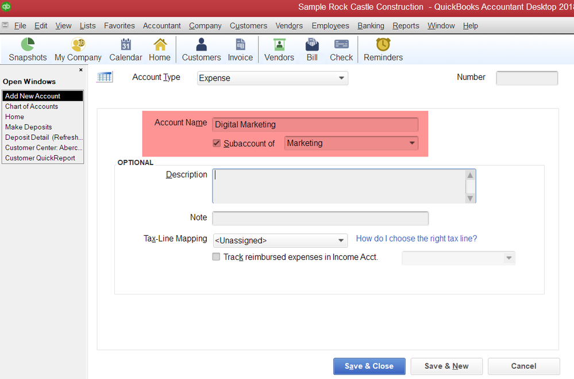Expand the Subaccount of Marketing dropdown
Viewport: 574px width, 379px height.
click(352, 143)
